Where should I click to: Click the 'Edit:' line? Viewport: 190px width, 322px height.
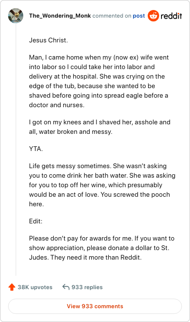coord(36,221)
